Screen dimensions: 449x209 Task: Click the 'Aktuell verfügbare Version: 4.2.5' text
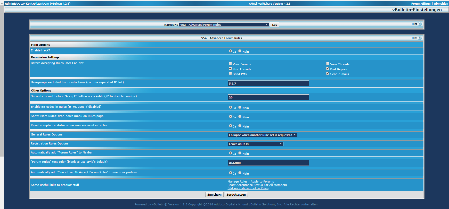(x=270, y=4)
